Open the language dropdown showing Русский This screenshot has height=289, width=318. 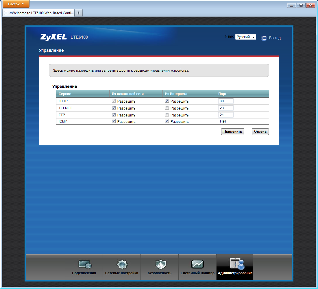pyautogui.click(x=245, y=37)
